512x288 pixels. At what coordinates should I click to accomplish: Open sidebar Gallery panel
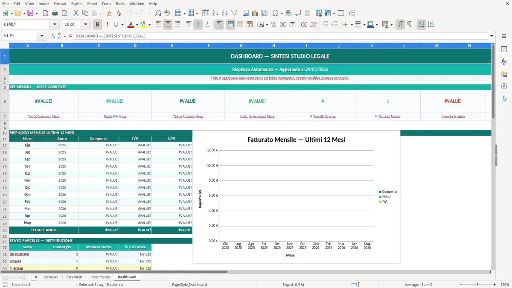[x=504, y=74]
